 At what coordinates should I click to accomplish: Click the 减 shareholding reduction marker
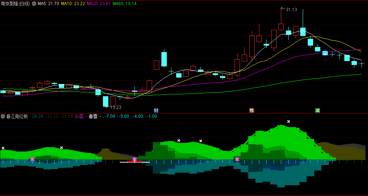pos(317,111)
